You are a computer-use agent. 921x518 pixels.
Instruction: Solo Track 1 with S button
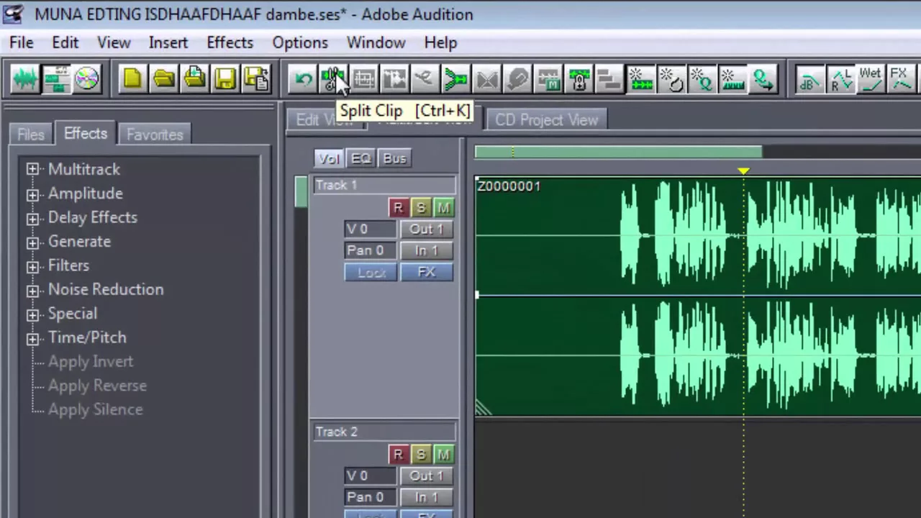point(421,208)
